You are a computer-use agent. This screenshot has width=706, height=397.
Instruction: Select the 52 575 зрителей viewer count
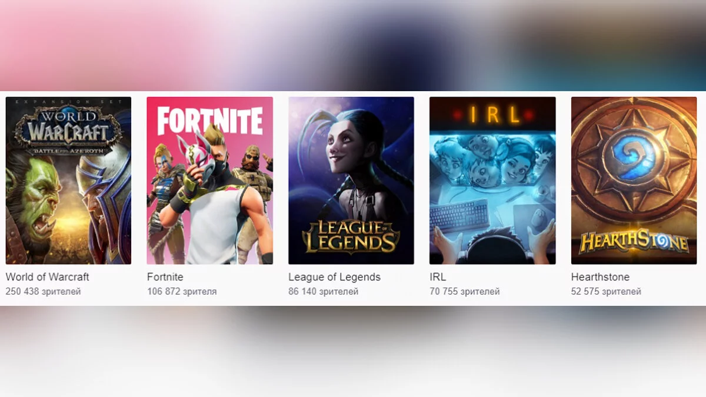606,292
